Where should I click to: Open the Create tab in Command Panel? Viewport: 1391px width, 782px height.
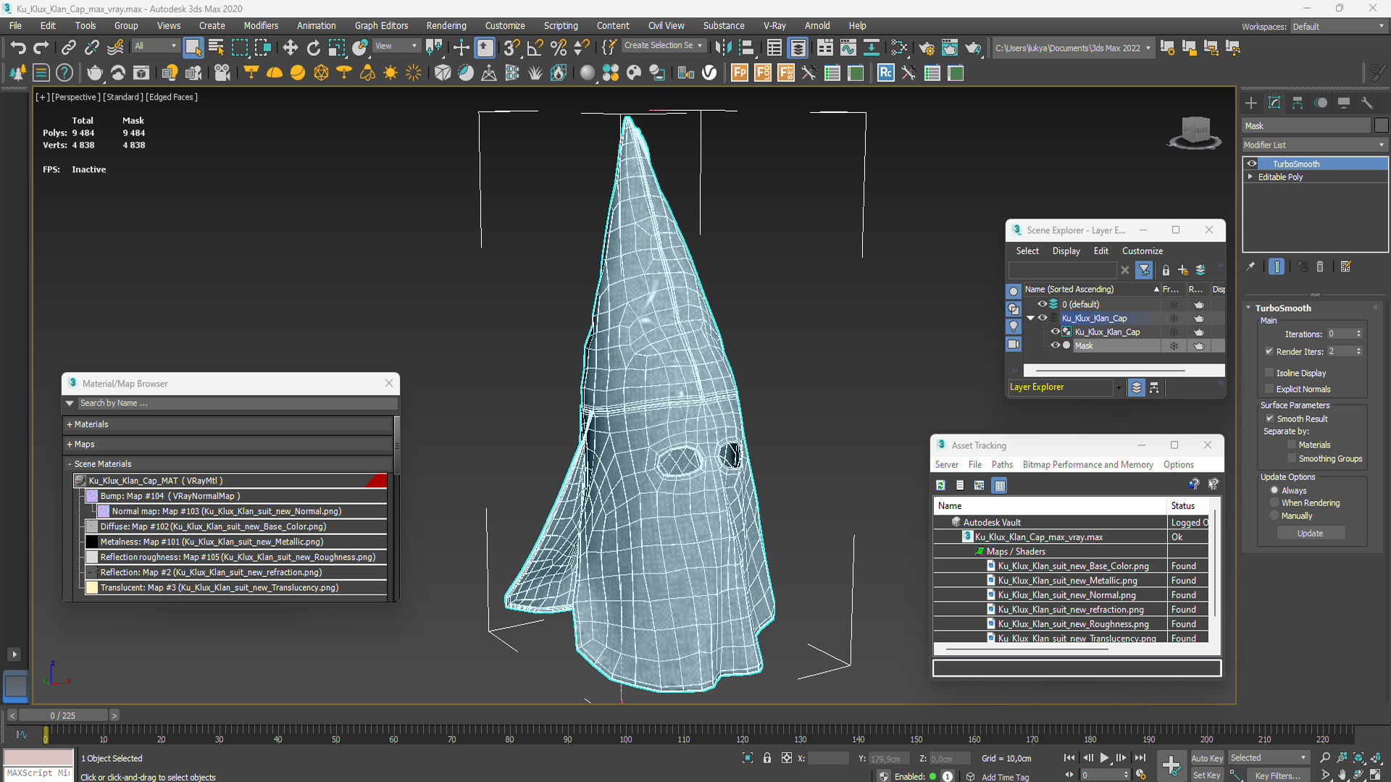(1251, 103)
